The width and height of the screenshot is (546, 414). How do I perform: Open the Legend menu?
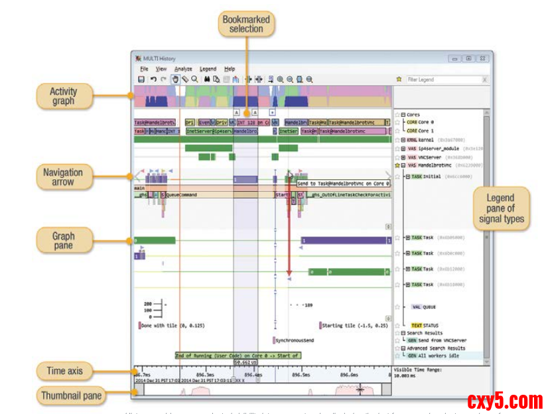coord(208,69)
